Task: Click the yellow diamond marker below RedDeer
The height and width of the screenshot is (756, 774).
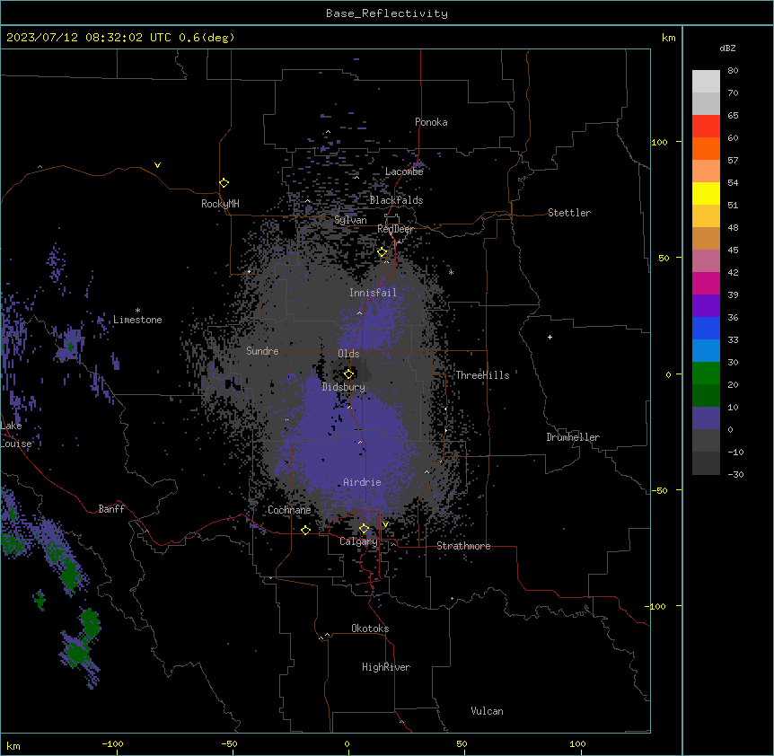Action: (383, 252)
